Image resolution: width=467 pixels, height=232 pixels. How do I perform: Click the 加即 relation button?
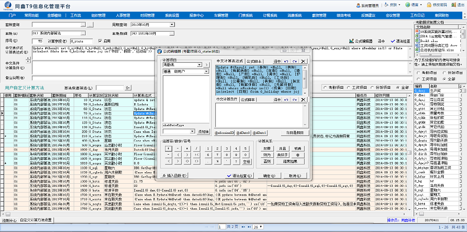266,148
